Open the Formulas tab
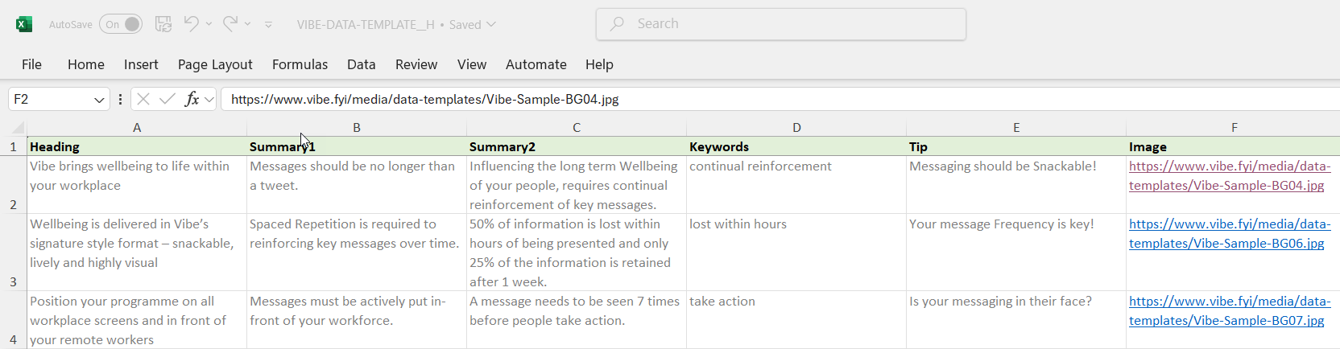Image resolution: width=1340 pixels, height=349 pixels. (x=300, y=64)
